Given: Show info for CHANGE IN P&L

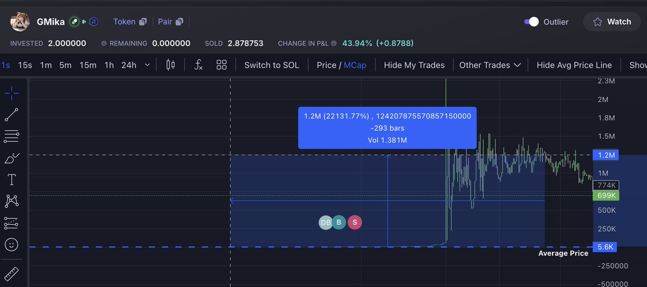Looking at the screenshot, I should coord(334,44).
